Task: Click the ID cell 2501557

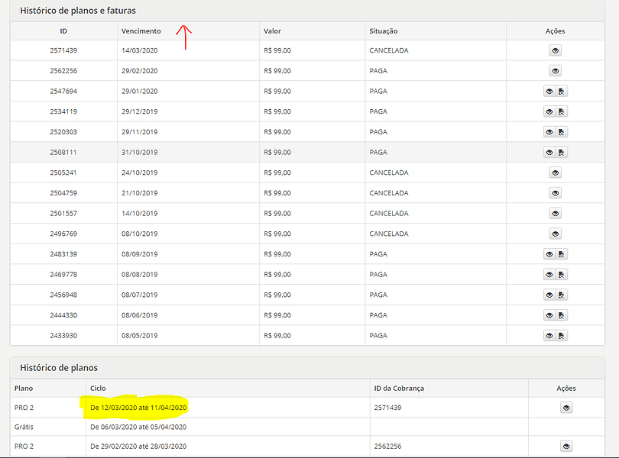Action: click(x=63, y=214)
